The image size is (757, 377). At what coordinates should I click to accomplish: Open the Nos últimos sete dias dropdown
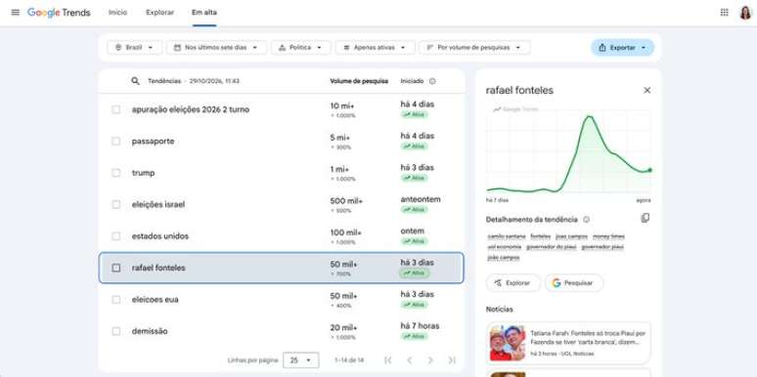[216, 48]
